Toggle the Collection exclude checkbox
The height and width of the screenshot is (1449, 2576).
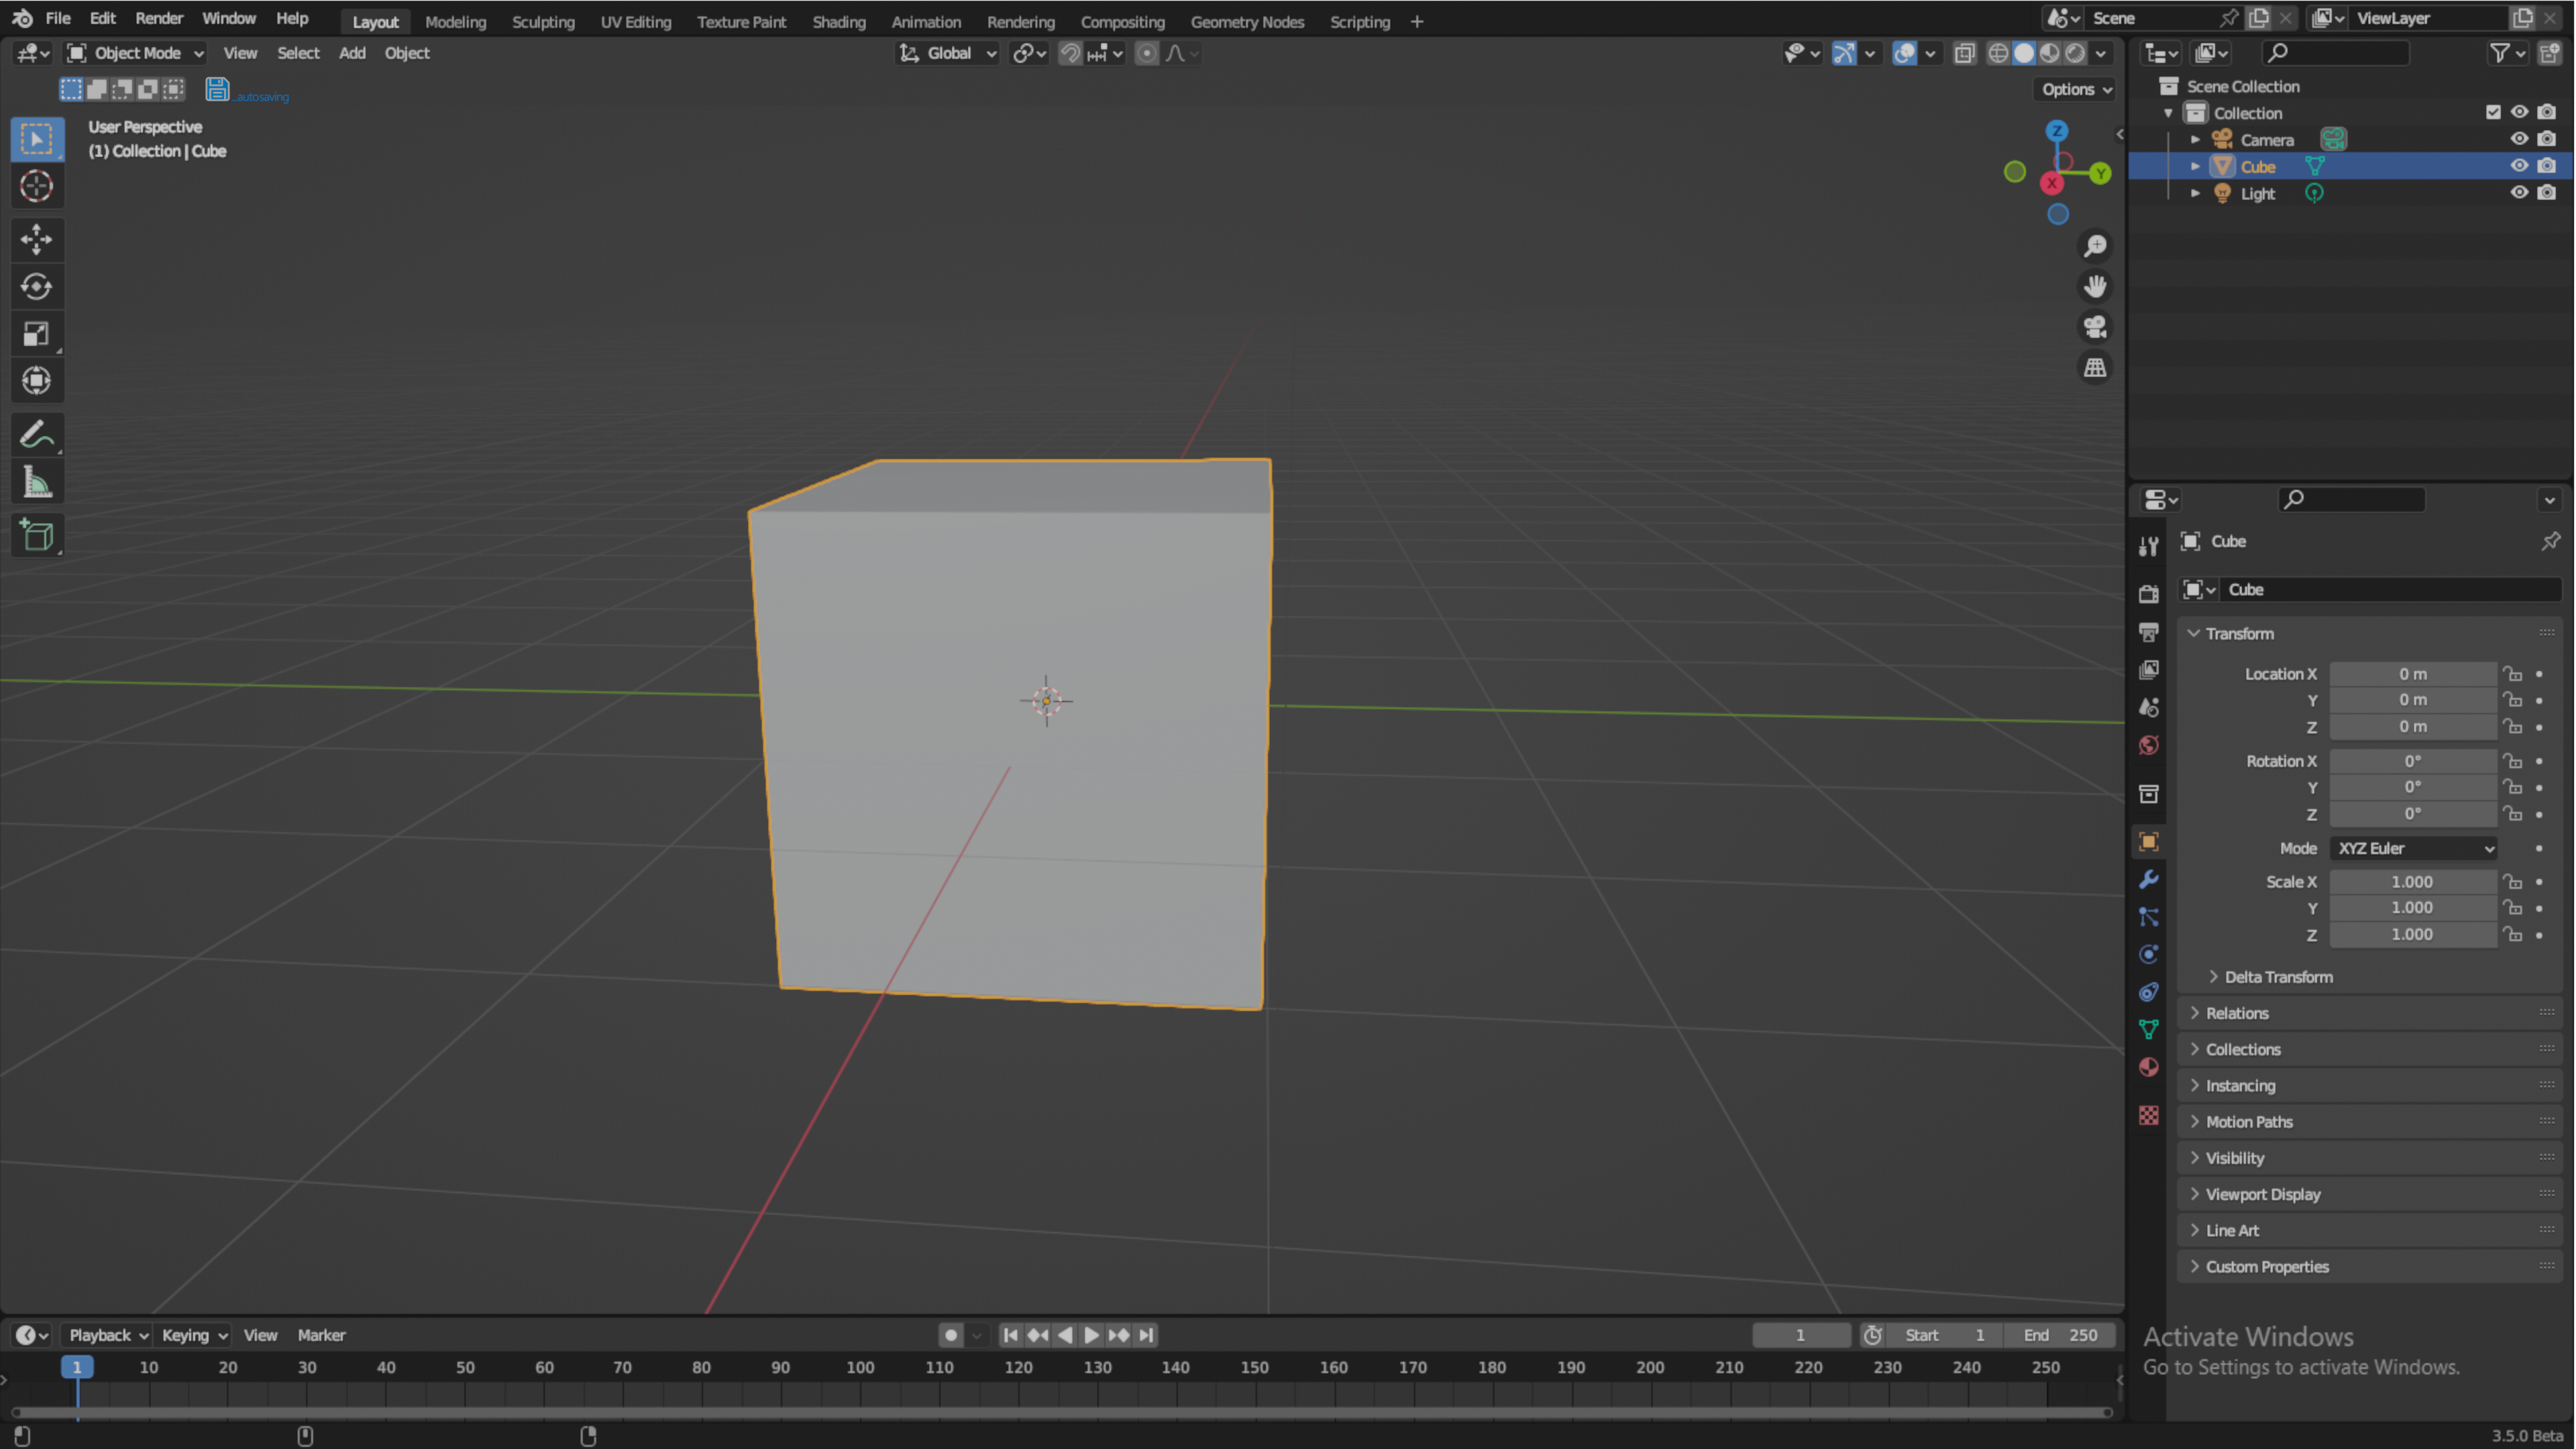tap(2492, 112)
